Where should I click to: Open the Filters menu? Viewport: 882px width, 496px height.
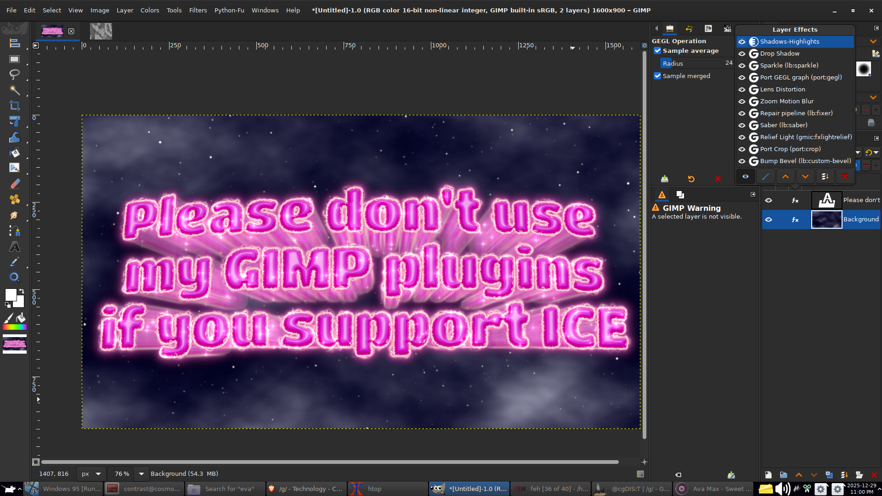coord(198,10)
